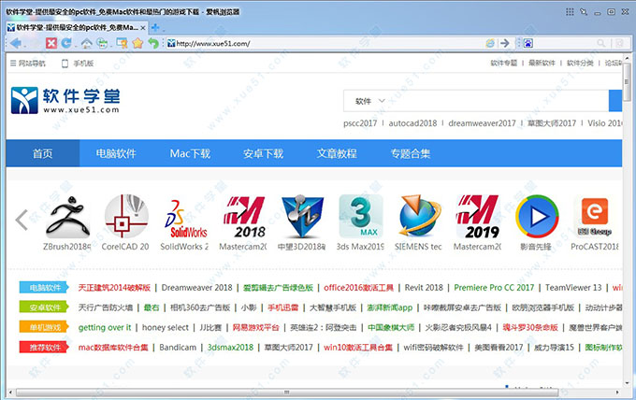
Task: Select the 首页 navigation tab
Action: [x=43, y=153]
